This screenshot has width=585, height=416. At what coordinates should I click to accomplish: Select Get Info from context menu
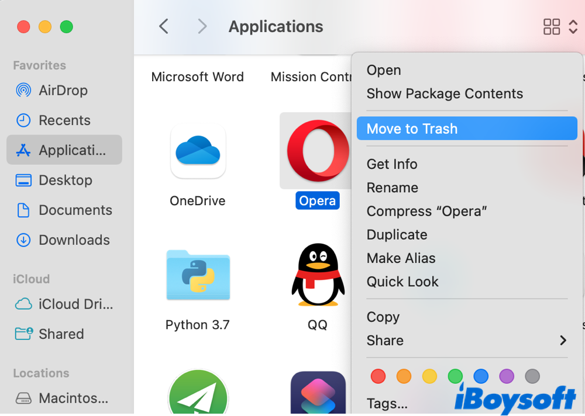[x=392, y=164]
